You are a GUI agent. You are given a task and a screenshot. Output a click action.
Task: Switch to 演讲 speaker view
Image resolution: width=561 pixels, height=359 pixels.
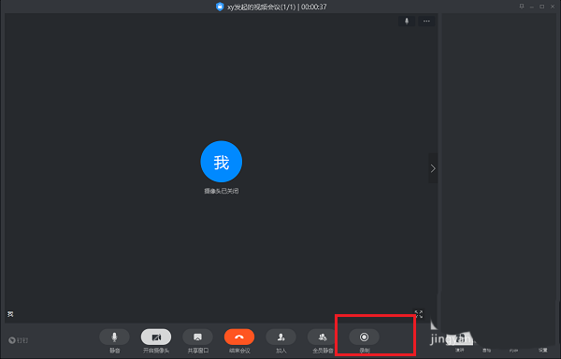459,350
